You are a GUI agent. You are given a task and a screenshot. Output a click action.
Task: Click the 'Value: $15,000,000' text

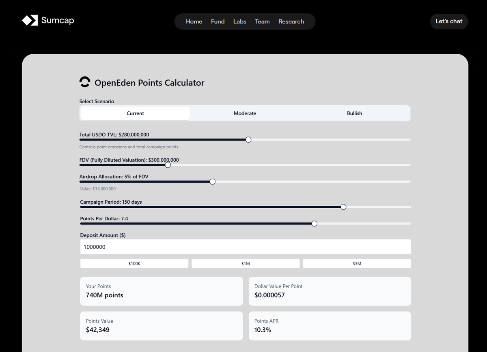tap(98, 189)
